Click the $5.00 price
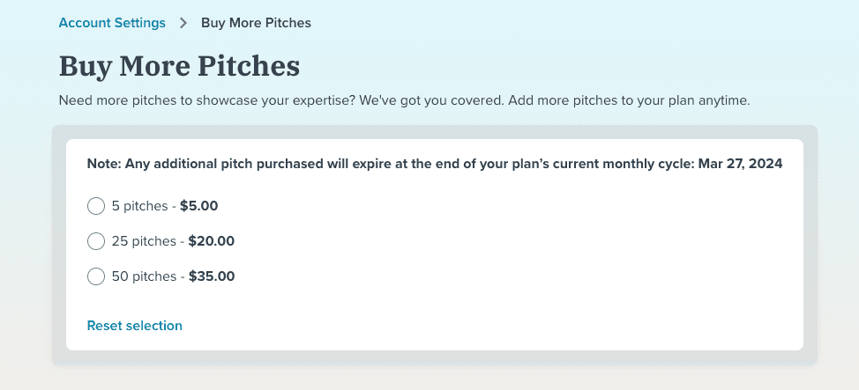The height and width of the screenshot is (390, 859). coord(198,207)
